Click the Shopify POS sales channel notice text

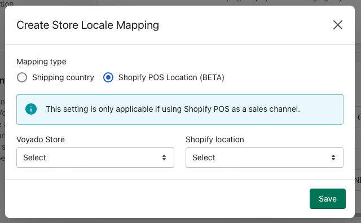click(173, 109)
